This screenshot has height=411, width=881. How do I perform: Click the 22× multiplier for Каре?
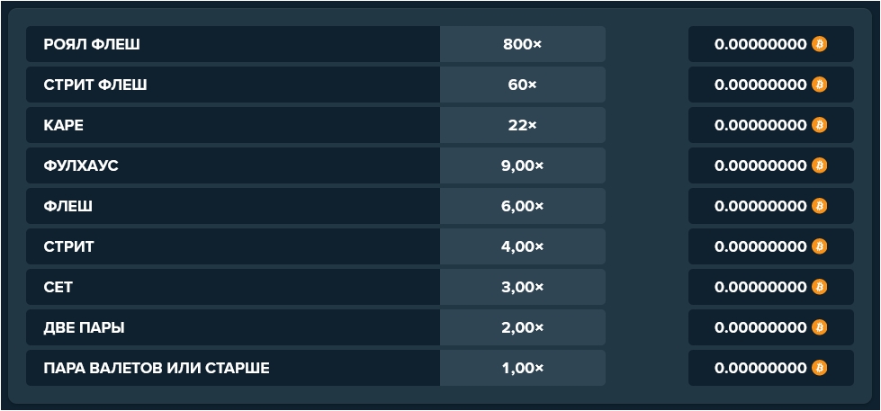pos(522,125)
